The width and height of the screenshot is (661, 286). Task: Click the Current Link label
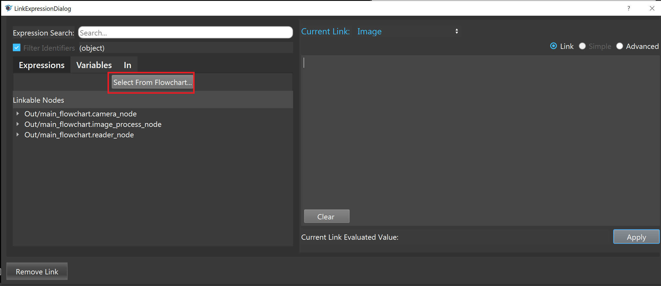point(325,31)
